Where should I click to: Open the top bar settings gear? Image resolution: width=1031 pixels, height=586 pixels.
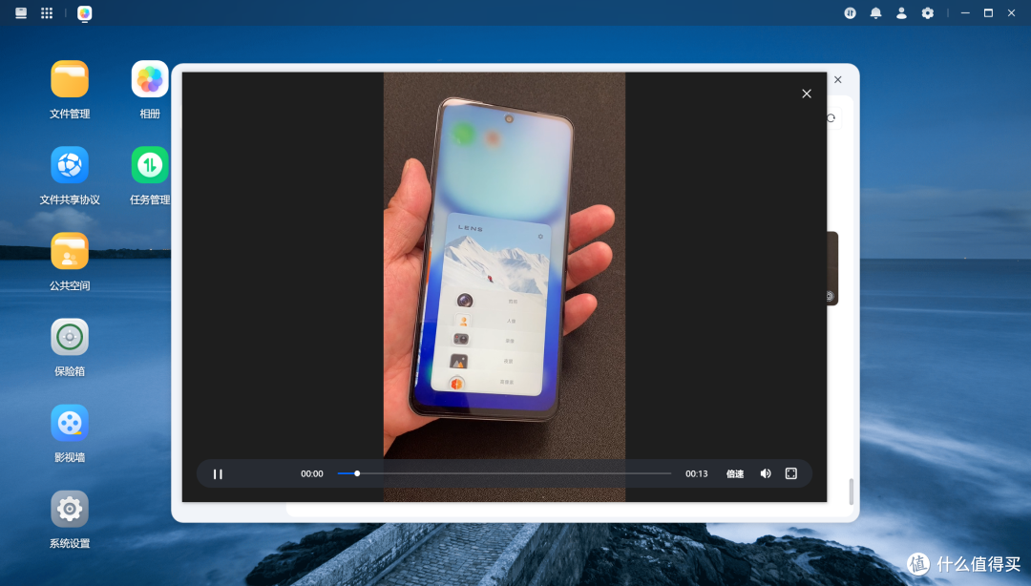coord(927,13)
